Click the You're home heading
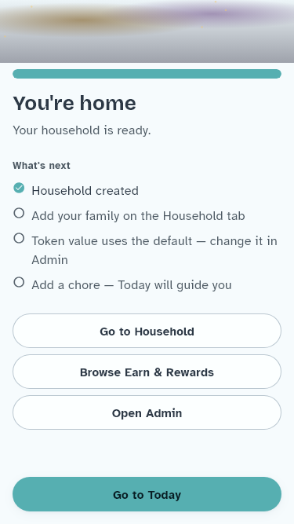Screen dimensions: 294x524 74,103
